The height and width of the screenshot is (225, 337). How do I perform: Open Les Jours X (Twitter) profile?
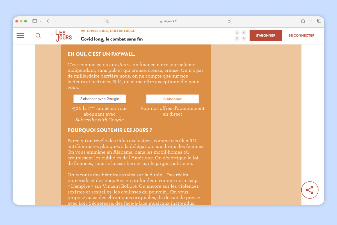coord(237,33)
